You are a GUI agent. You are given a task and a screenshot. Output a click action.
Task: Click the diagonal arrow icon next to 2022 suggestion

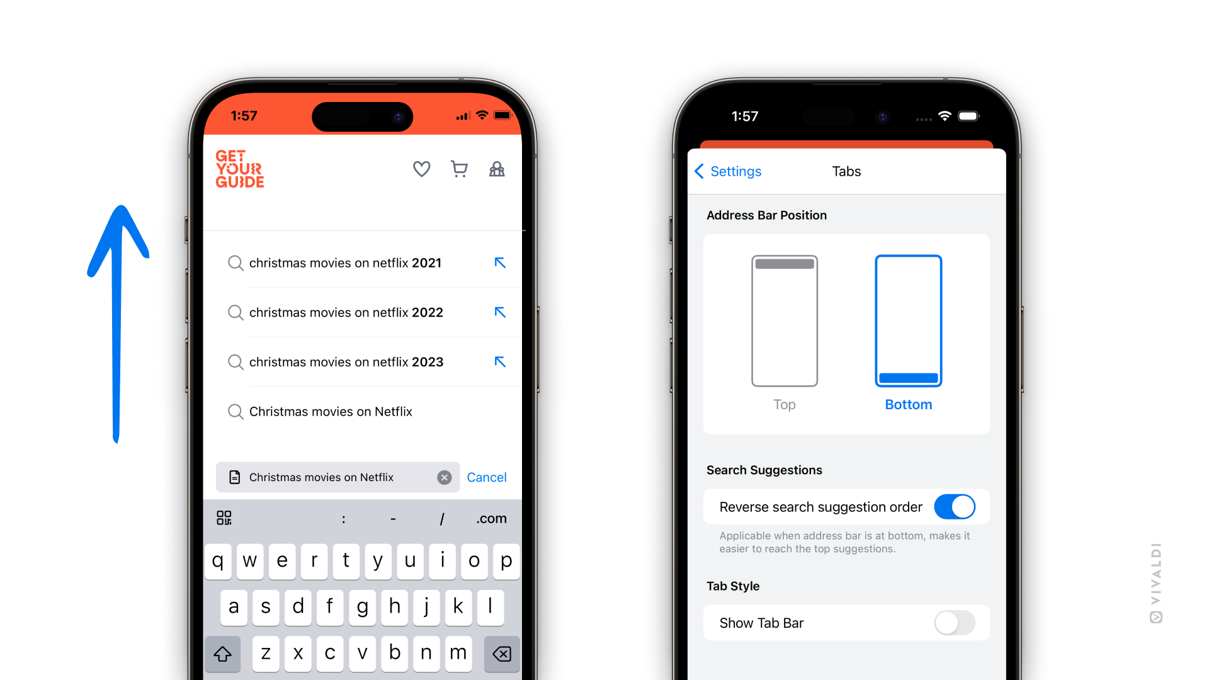[499, 312]
